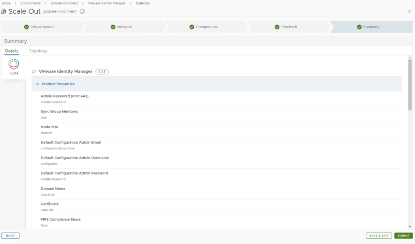The image size is (415, 244).
Task: Click the Precheck step green checkmark
Action: pos(277,27)
